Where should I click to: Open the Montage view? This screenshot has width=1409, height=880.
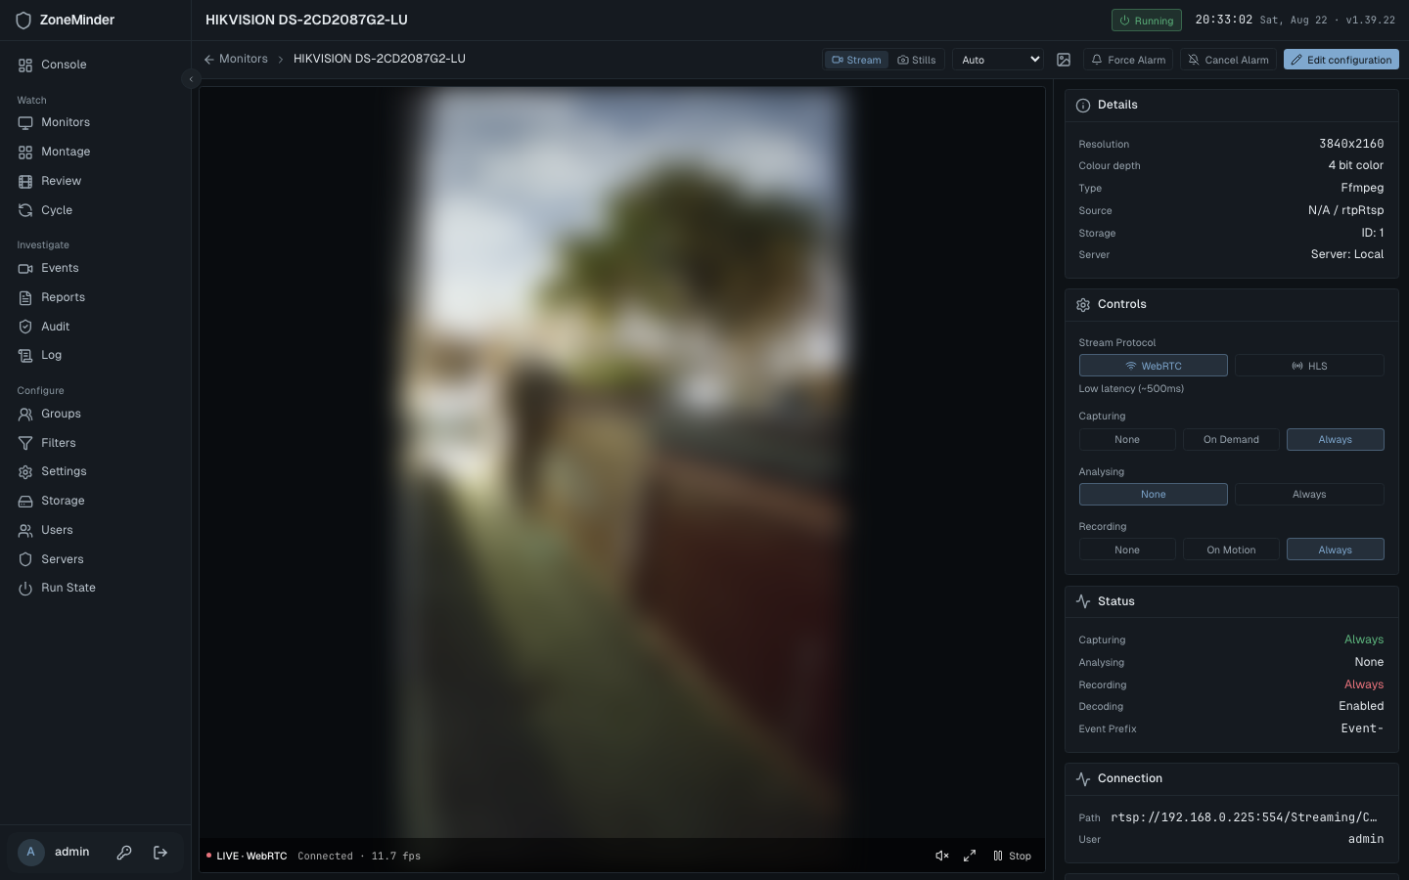[95, 152]
